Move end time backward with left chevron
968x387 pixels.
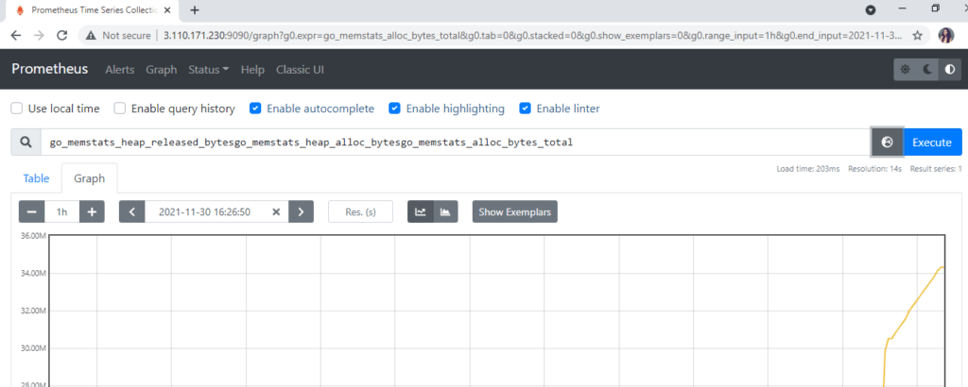[x=132, y=211]
